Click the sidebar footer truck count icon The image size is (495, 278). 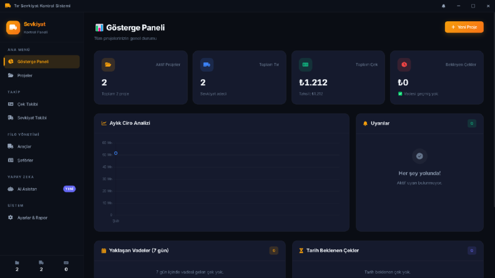(41, 262)
